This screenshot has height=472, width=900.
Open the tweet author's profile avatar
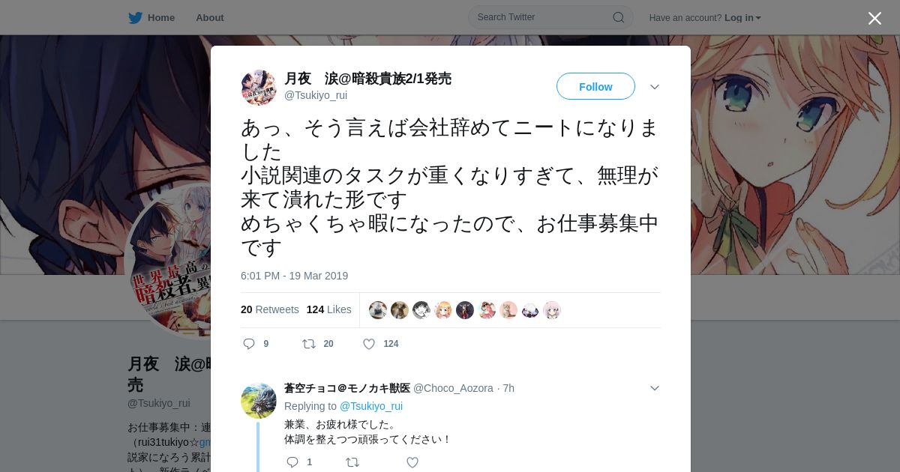click(x=259, y=88)
